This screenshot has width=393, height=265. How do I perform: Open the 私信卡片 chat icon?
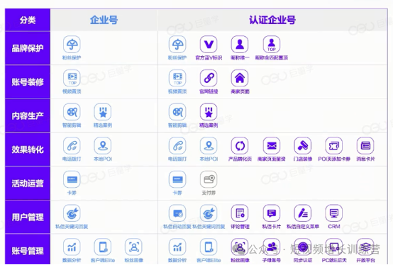click(272, 213)
